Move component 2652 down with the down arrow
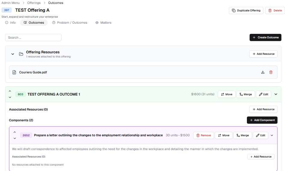 point(15,138)
